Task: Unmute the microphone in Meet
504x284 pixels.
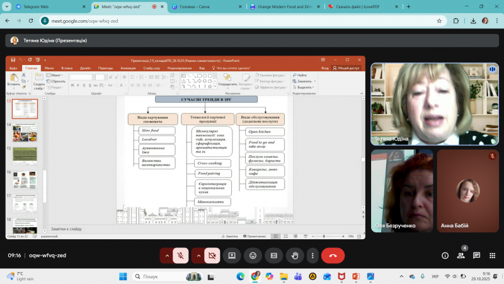Action: (180, 256)
